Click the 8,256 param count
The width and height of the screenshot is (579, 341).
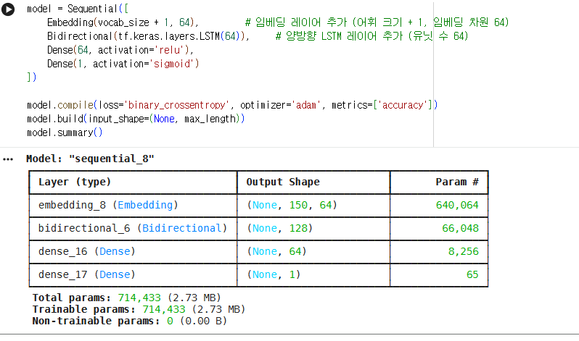pyautogui.click(x=464, y=251)
